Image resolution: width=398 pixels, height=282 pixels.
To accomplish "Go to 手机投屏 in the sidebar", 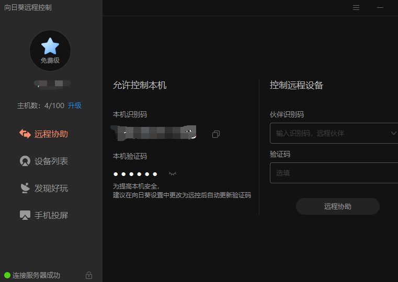I will pyautogui.click(x=43, y=215).
